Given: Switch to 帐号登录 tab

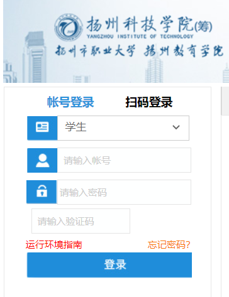Looking at the screenshot, I should point(70,102).
